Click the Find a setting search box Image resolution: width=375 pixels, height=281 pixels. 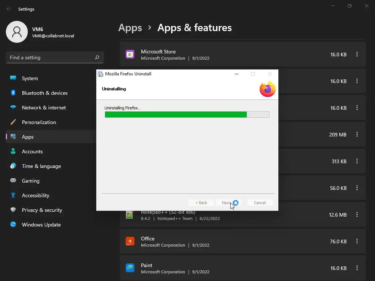pyautogui.click(x=51, y=57)
